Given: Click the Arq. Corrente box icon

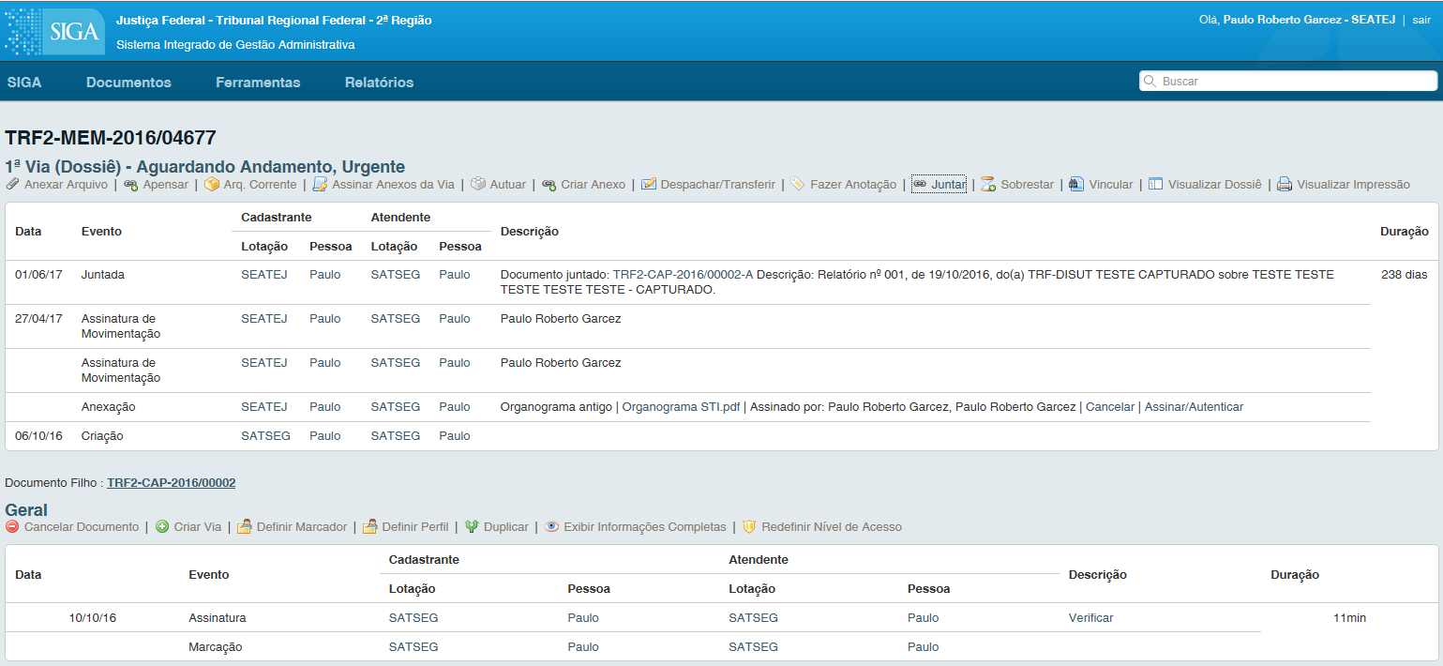Looking at the screenshot, I should [x=212, y=185].
